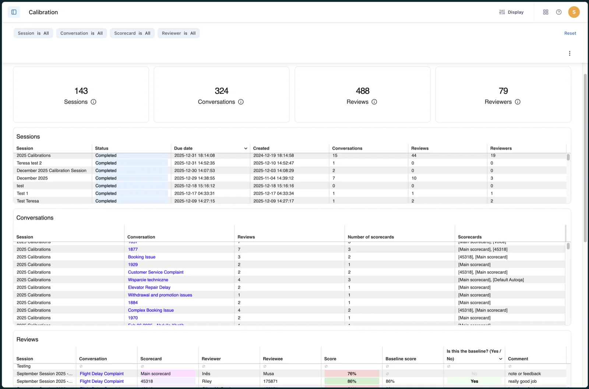
Task: Open the Session is All filter
Action: [33, 33]
